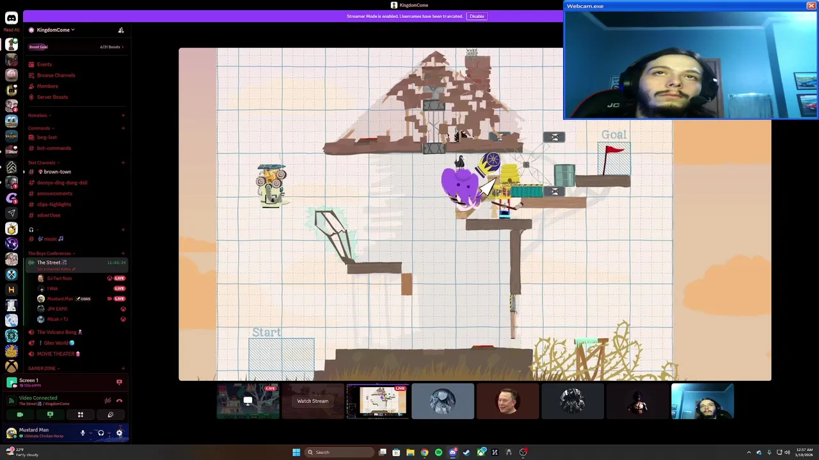Viewport: 819px width, 460px height.
Task: Open the 6/31 Boosts progress link
Action: pyautogui.click(x=111, y=47)
